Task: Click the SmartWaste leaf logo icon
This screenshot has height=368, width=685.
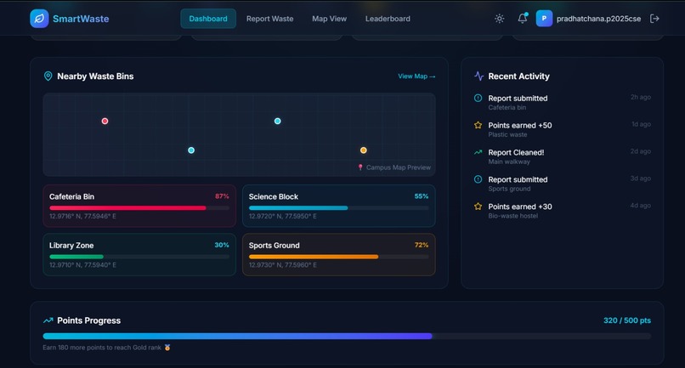Action: click(x=39, y=19)
